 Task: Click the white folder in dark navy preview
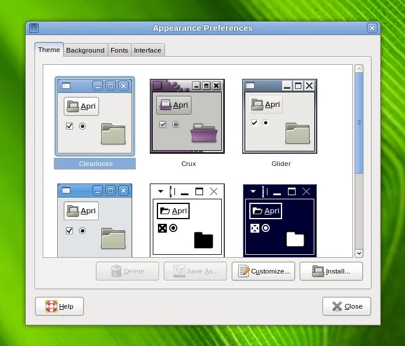[296, 239]
